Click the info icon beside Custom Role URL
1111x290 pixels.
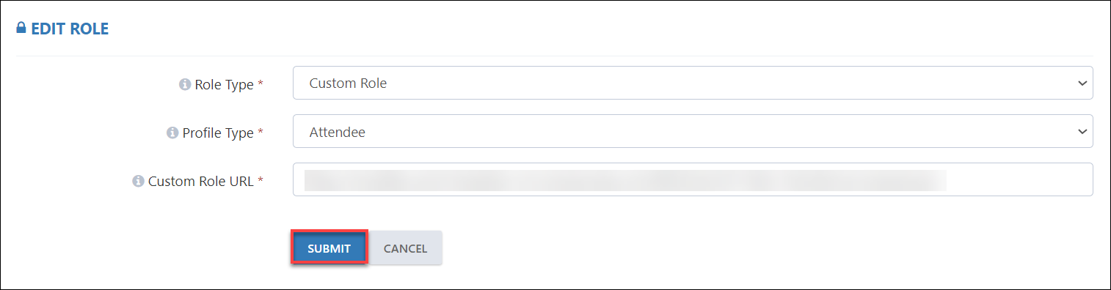click(138, 181)
